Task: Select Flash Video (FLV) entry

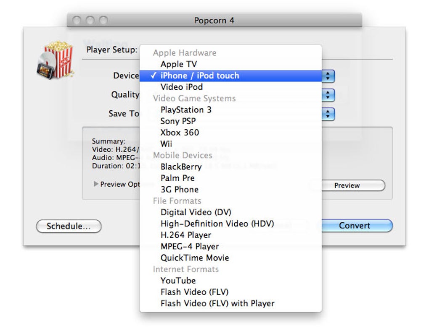Action: [x=230, y=292]
